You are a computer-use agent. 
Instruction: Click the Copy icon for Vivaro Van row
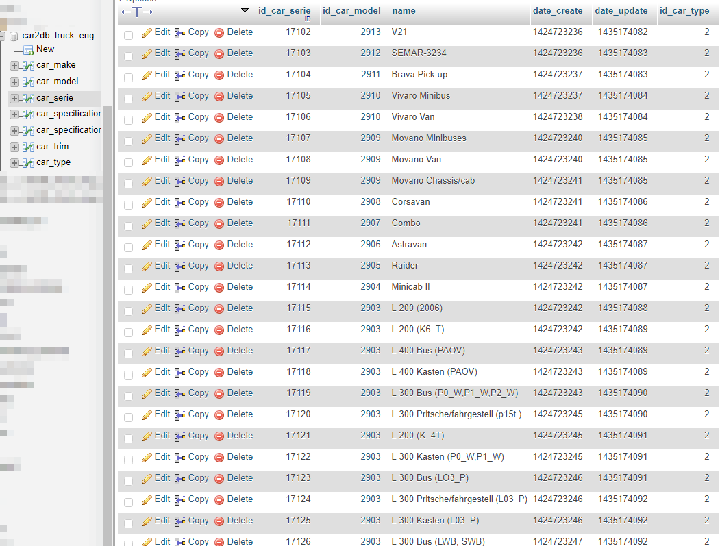[180, 118]
